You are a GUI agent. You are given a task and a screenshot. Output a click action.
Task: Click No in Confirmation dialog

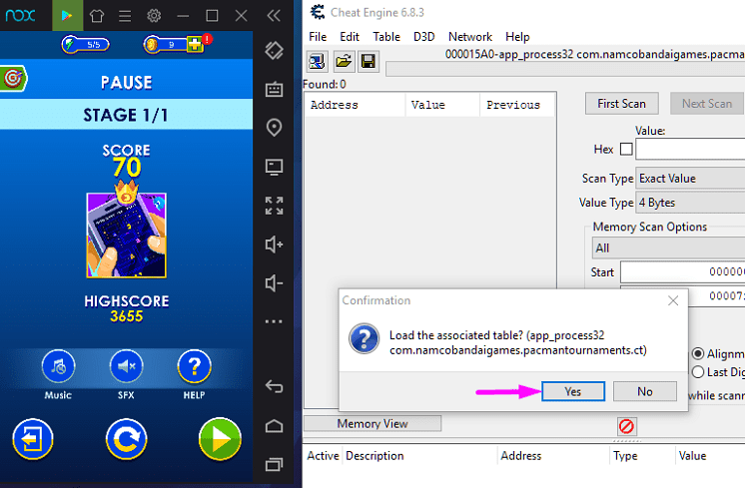point(645,391)
